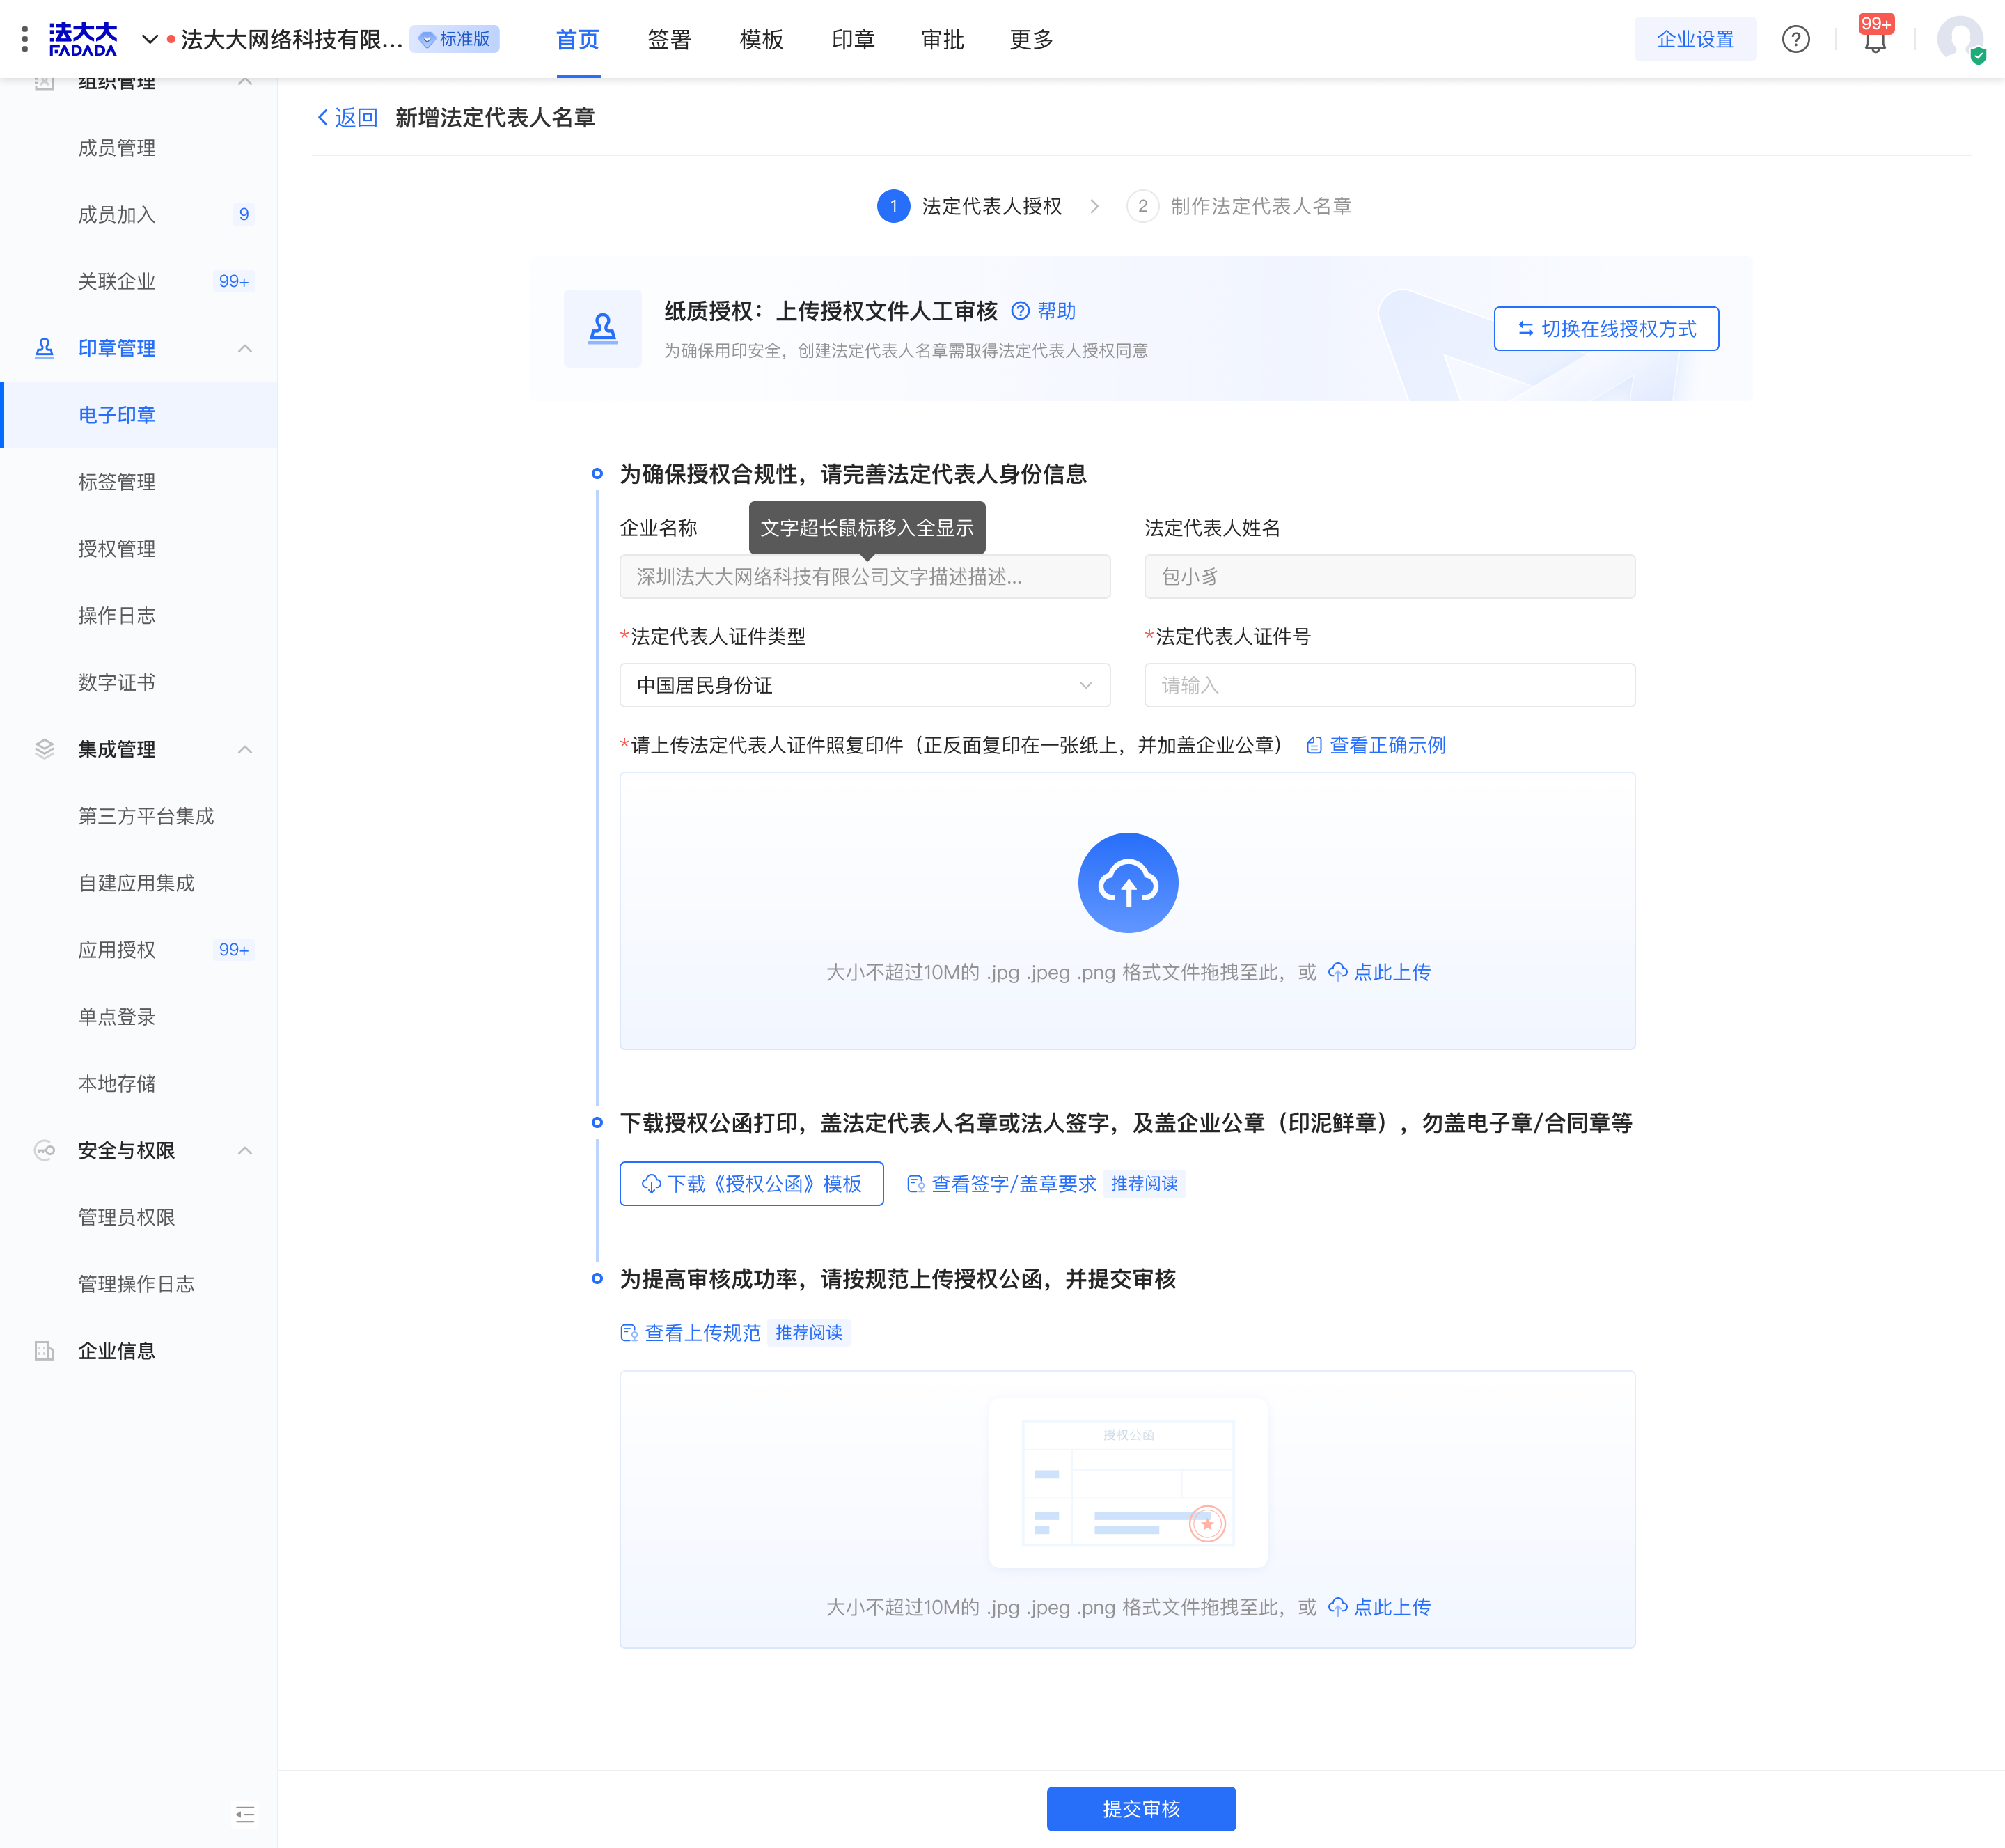Open the 印章 tab
This screenshot has width=2005, height=1848.
click(x=853, y=39)
